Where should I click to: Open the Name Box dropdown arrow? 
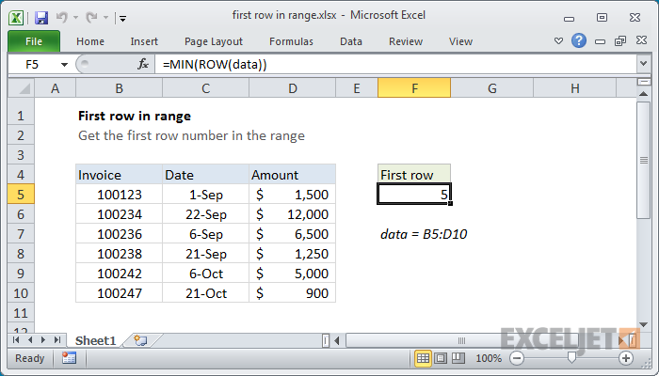[64, 64]
